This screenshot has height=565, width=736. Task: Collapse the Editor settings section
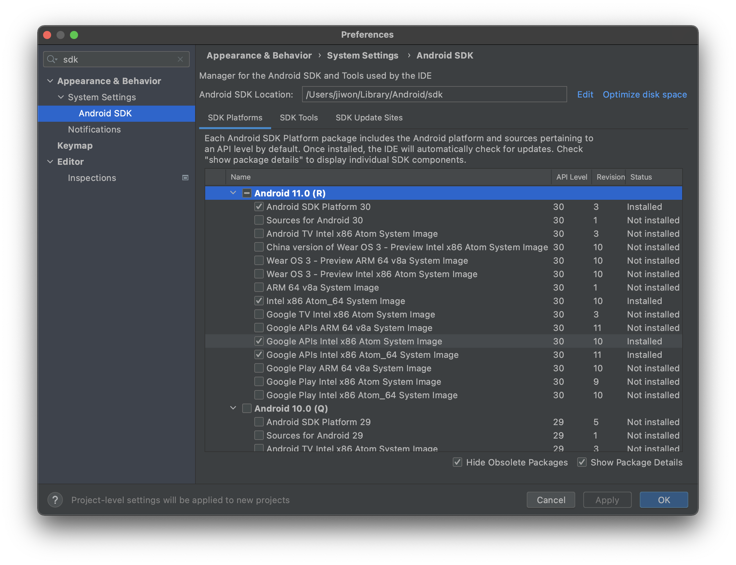click(x=50, y=161)
